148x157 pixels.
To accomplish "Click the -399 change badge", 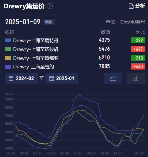I will click(x=138, y=40).
